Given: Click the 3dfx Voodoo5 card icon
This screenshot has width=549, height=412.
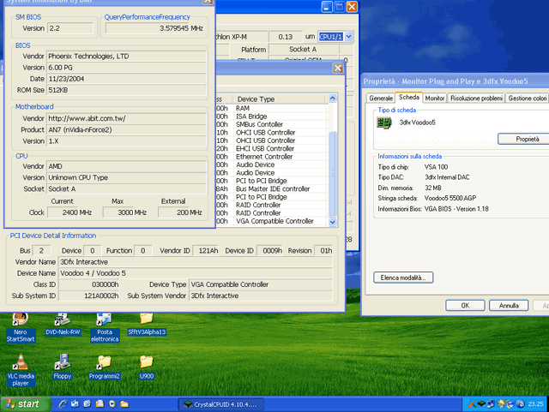Looking at the screenshot, I should (384, 122).
